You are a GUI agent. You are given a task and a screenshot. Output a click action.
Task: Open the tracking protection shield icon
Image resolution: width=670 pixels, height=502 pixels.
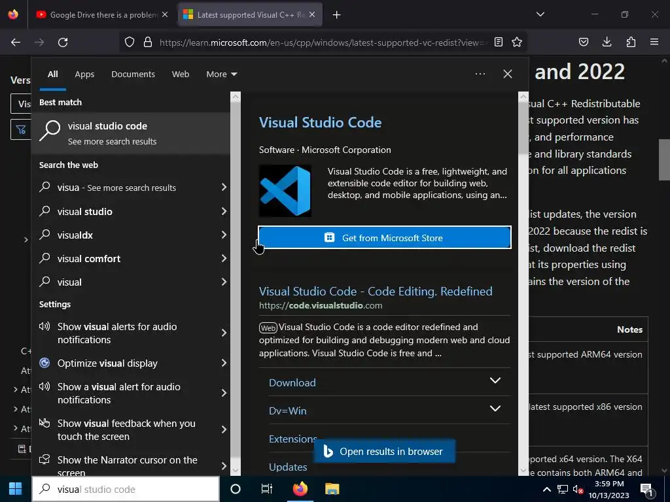(130, 42)
